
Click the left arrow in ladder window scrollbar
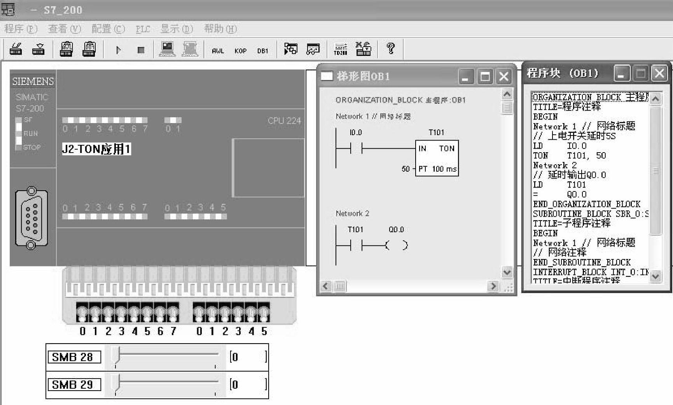326,287
